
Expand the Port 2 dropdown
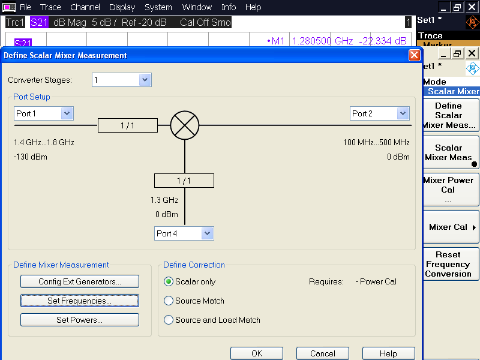[x=403, y=113]
